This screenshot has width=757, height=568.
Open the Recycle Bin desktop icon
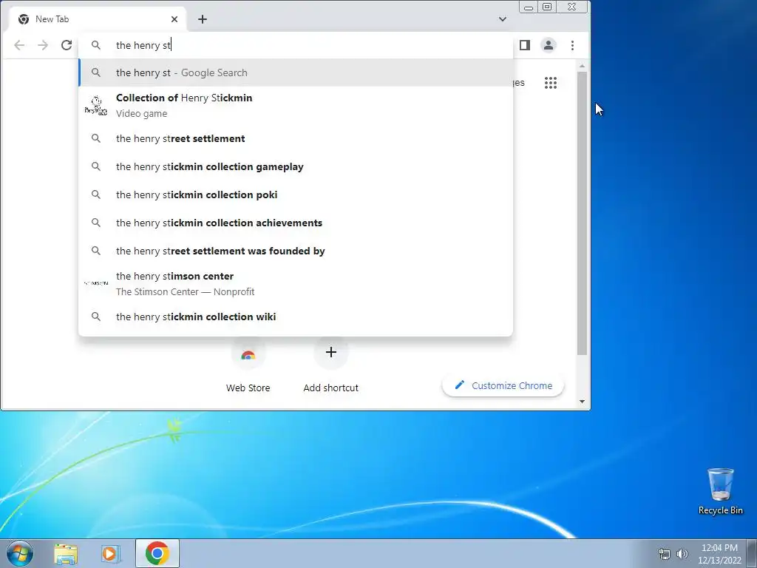[x=720, y=492]
